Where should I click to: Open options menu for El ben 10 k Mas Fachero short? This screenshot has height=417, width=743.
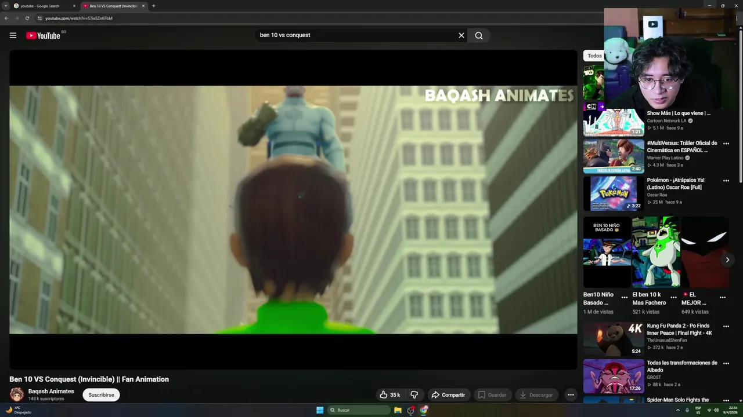click(673, 297)
